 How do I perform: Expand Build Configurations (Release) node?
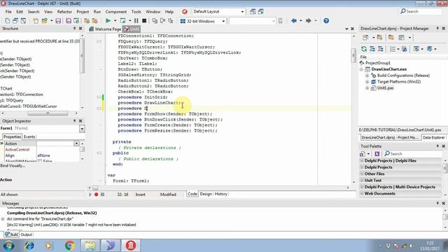pos(367,76)
